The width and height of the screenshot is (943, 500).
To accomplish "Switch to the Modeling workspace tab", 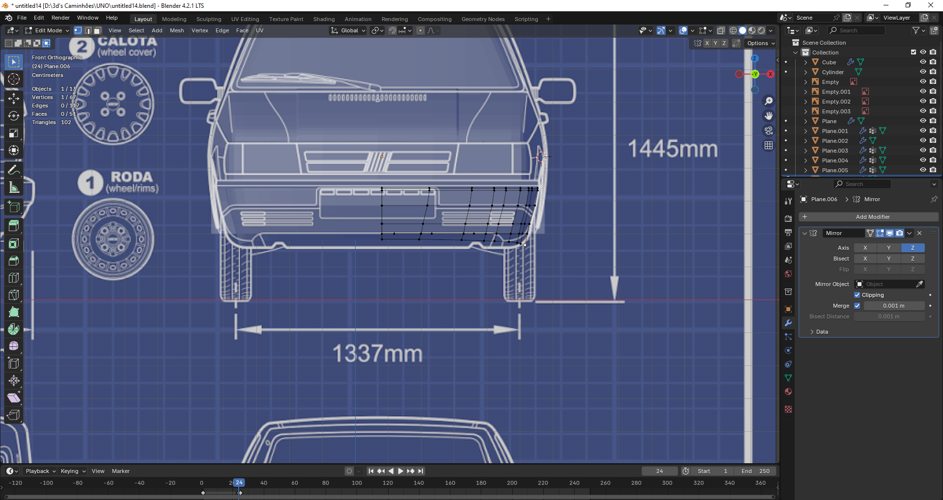I will pyautogui.click(x=174, y=19).
